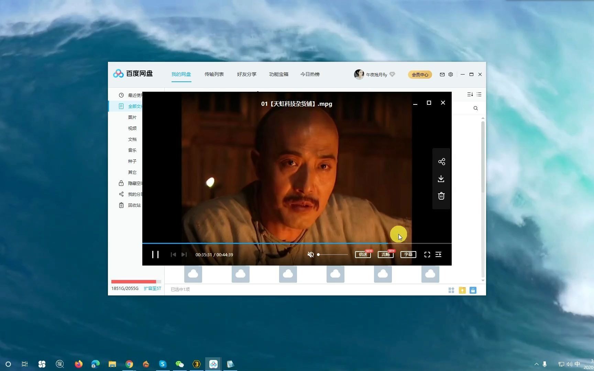
Task: Open 文档 category in sidebar
Action: (132, 139)
